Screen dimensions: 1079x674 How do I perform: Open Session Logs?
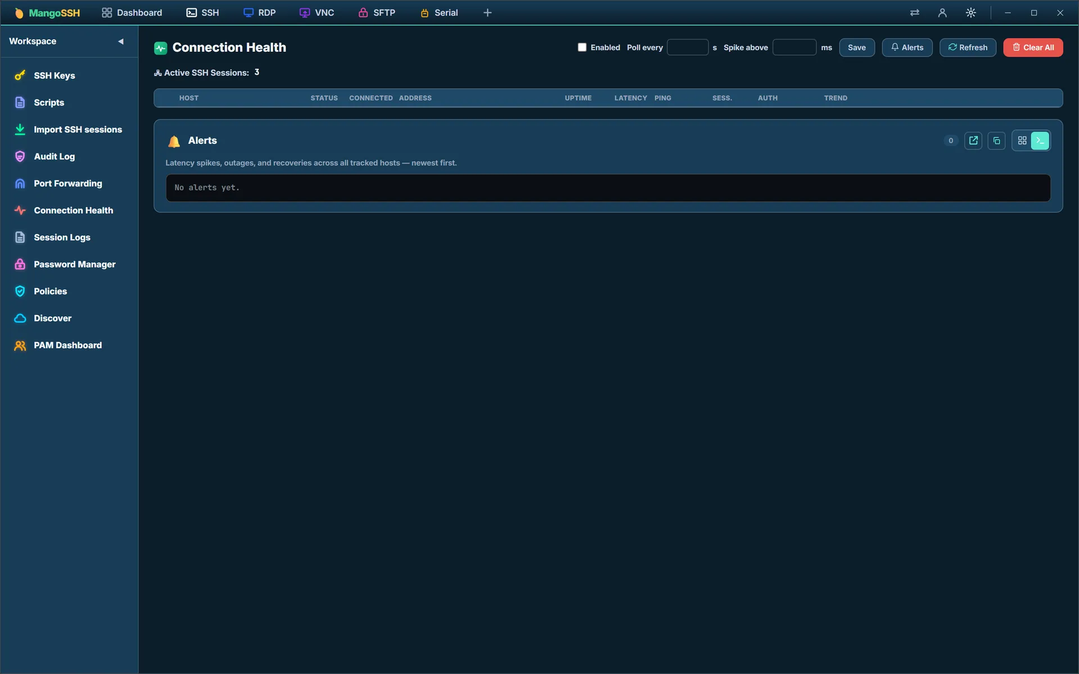pyautogui.click(x=69, y=237)
